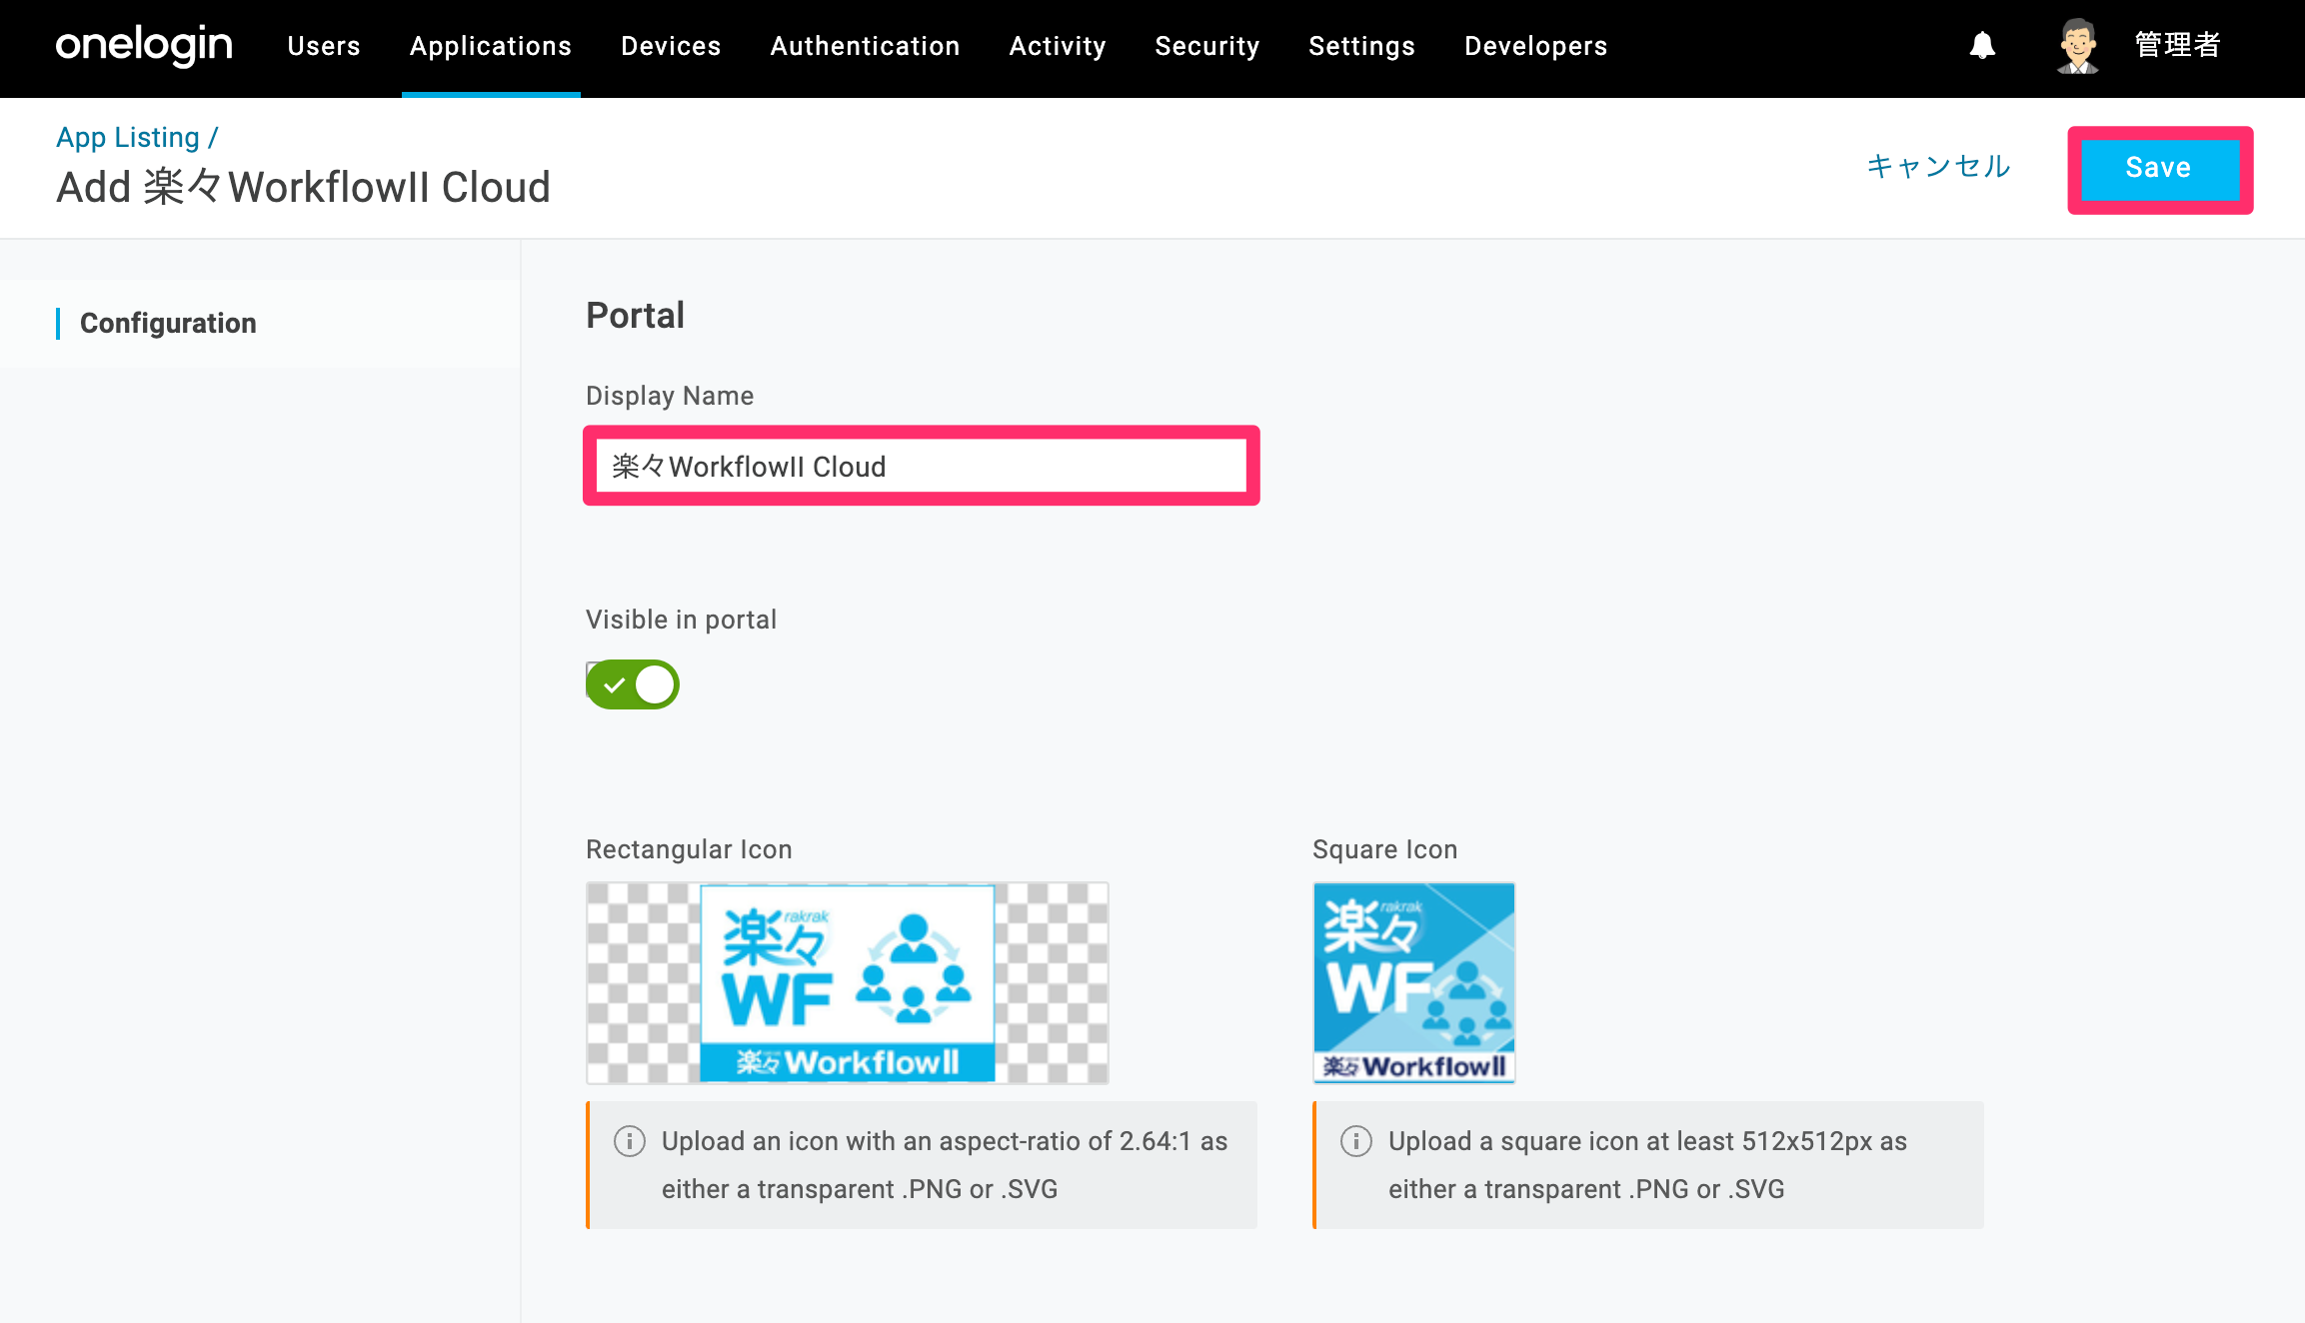The image size is (2305, 1323).
Task: Open the Settings menu
Action: coord(1362,46)
